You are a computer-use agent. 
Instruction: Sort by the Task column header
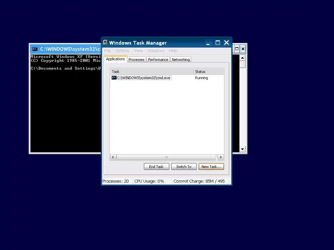[x=152, y=71]
